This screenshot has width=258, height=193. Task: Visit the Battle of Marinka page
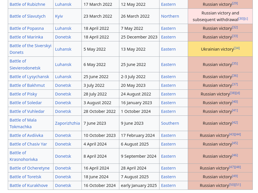pos(26,37)
